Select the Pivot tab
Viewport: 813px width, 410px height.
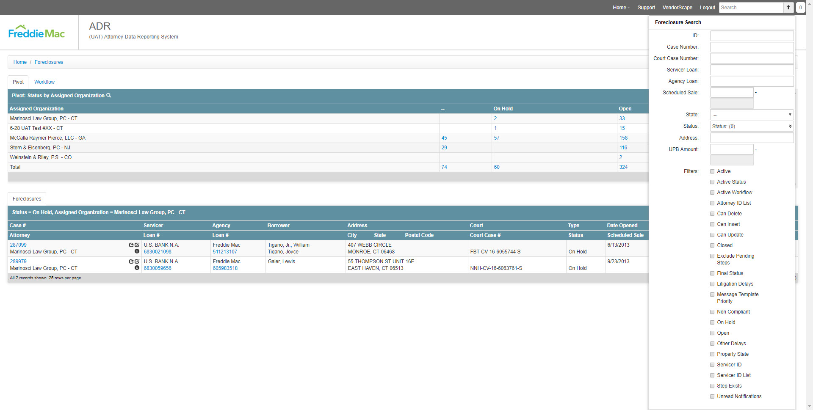point(18,82)
